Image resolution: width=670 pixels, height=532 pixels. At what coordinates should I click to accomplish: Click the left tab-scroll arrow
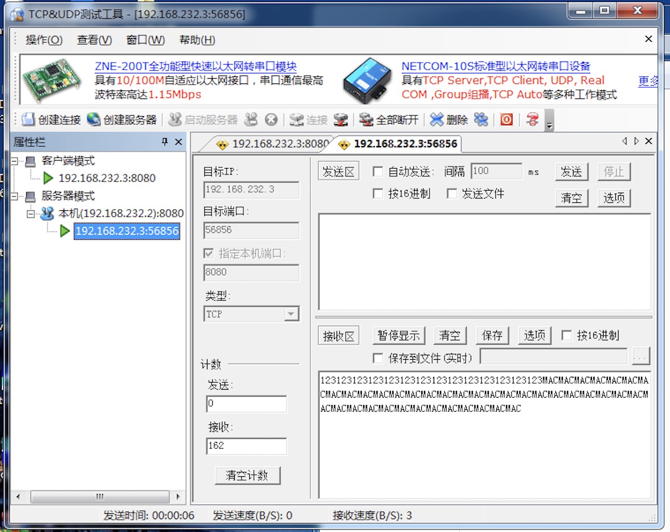pos(624,141)
